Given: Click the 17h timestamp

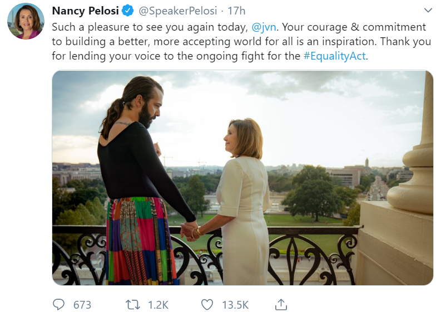Looking at the screenshot, I should (x=236, y=11).
